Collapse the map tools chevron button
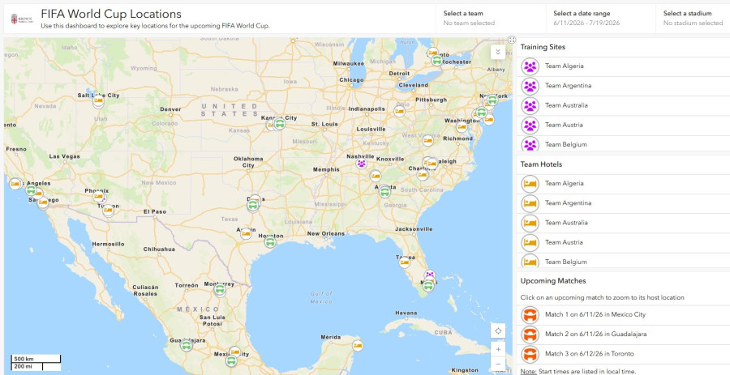The width and height of the screenshot is (730, 375). (498, 52)
